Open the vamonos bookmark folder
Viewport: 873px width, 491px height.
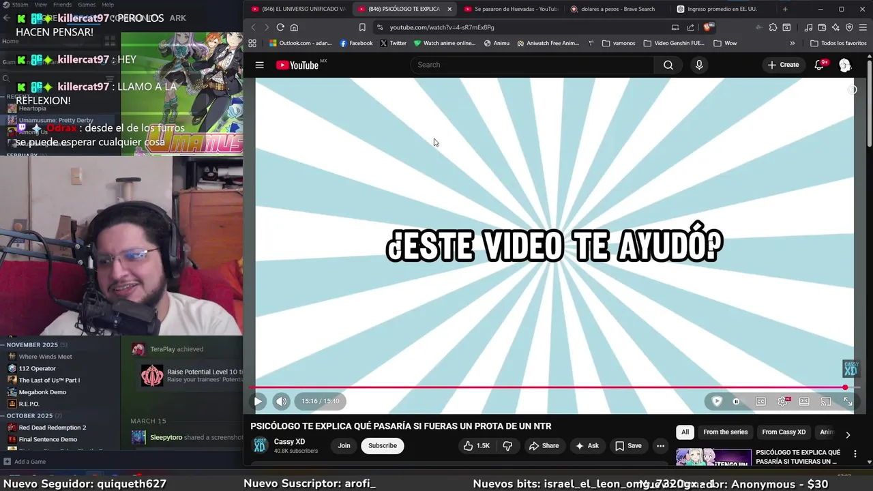[x=619, y=43]
